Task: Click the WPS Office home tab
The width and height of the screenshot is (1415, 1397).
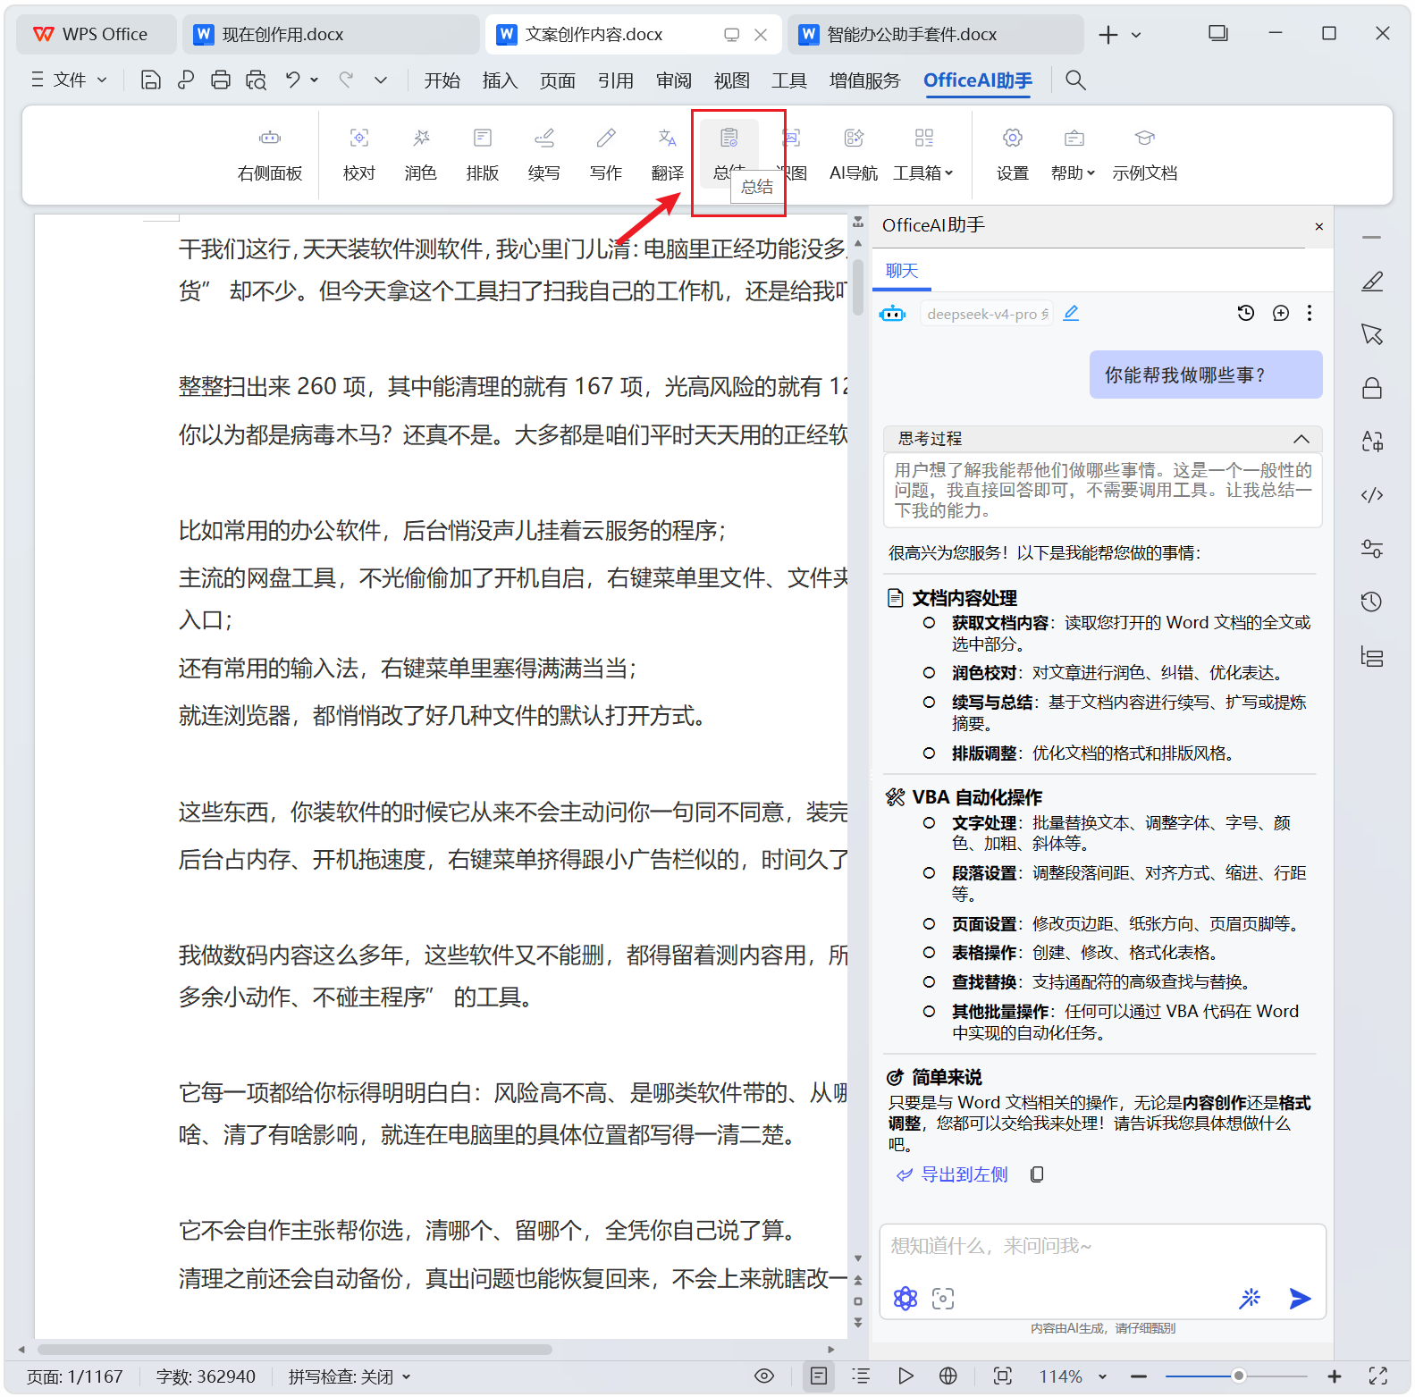Action: [x=97, y=34]
